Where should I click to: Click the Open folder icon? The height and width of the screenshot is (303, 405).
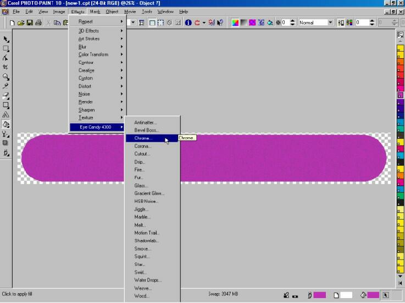(21, 23)
